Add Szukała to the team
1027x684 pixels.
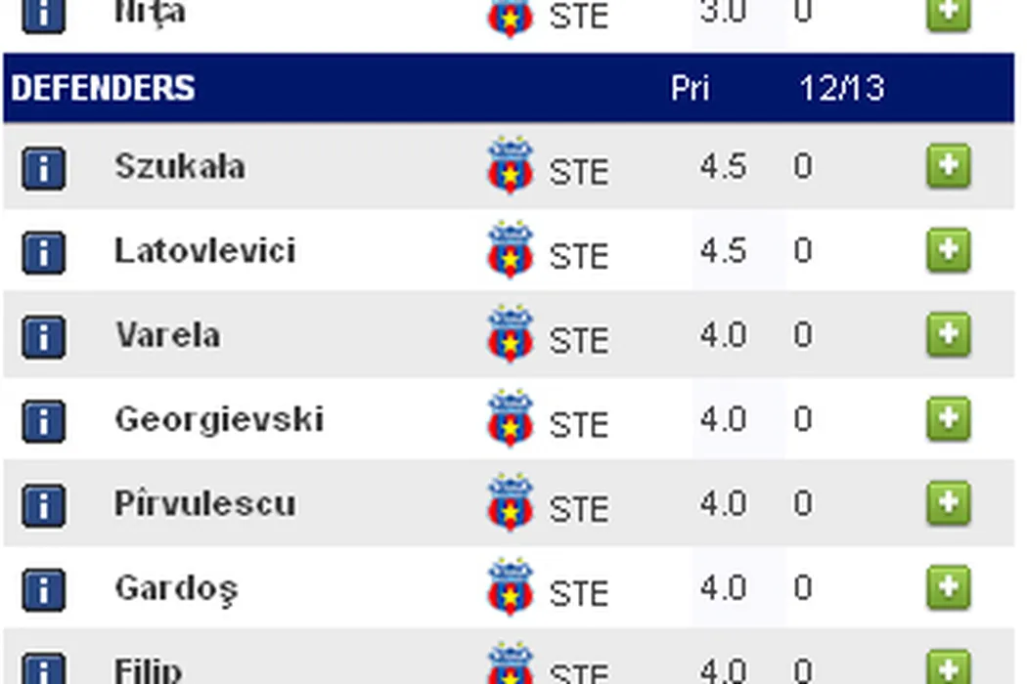pyautogui.click(x=948, y=166)
